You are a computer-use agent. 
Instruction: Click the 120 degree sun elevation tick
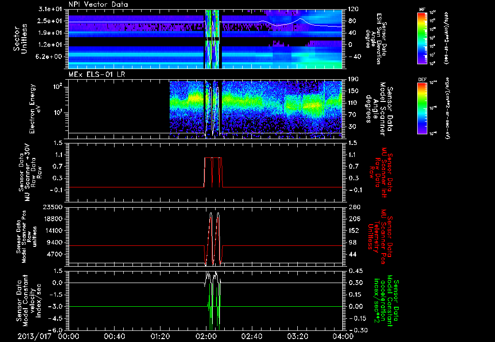click(x=353, y=9)
